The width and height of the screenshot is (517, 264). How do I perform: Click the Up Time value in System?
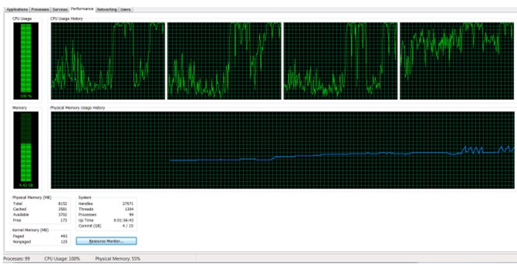tap(123, 219)
